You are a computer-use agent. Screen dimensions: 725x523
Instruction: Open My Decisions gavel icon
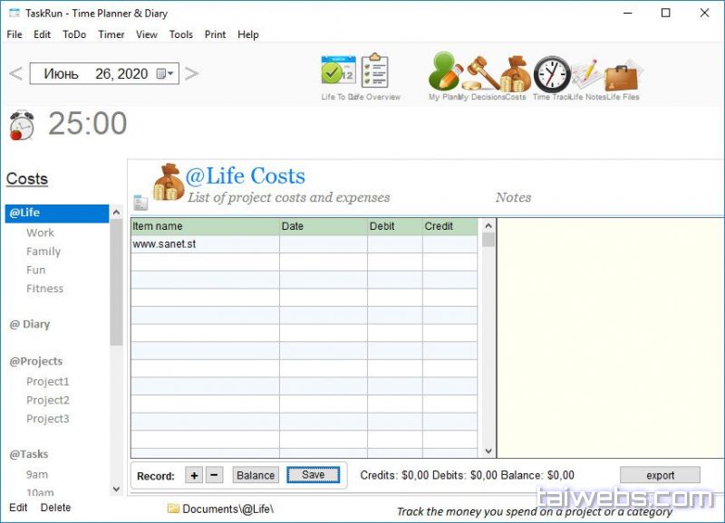480,72
